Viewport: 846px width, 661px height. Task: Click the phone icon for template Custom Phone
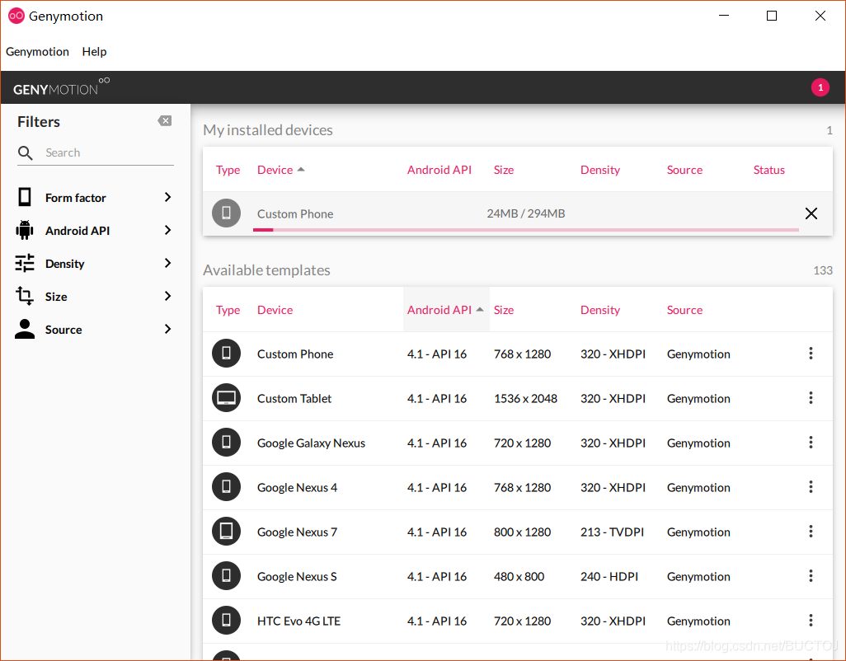[x=226, y=353]
